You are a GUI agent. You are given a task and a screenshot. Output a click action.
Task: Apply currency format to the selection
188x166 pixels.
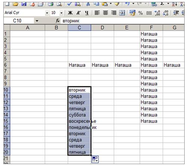point(132,13)
